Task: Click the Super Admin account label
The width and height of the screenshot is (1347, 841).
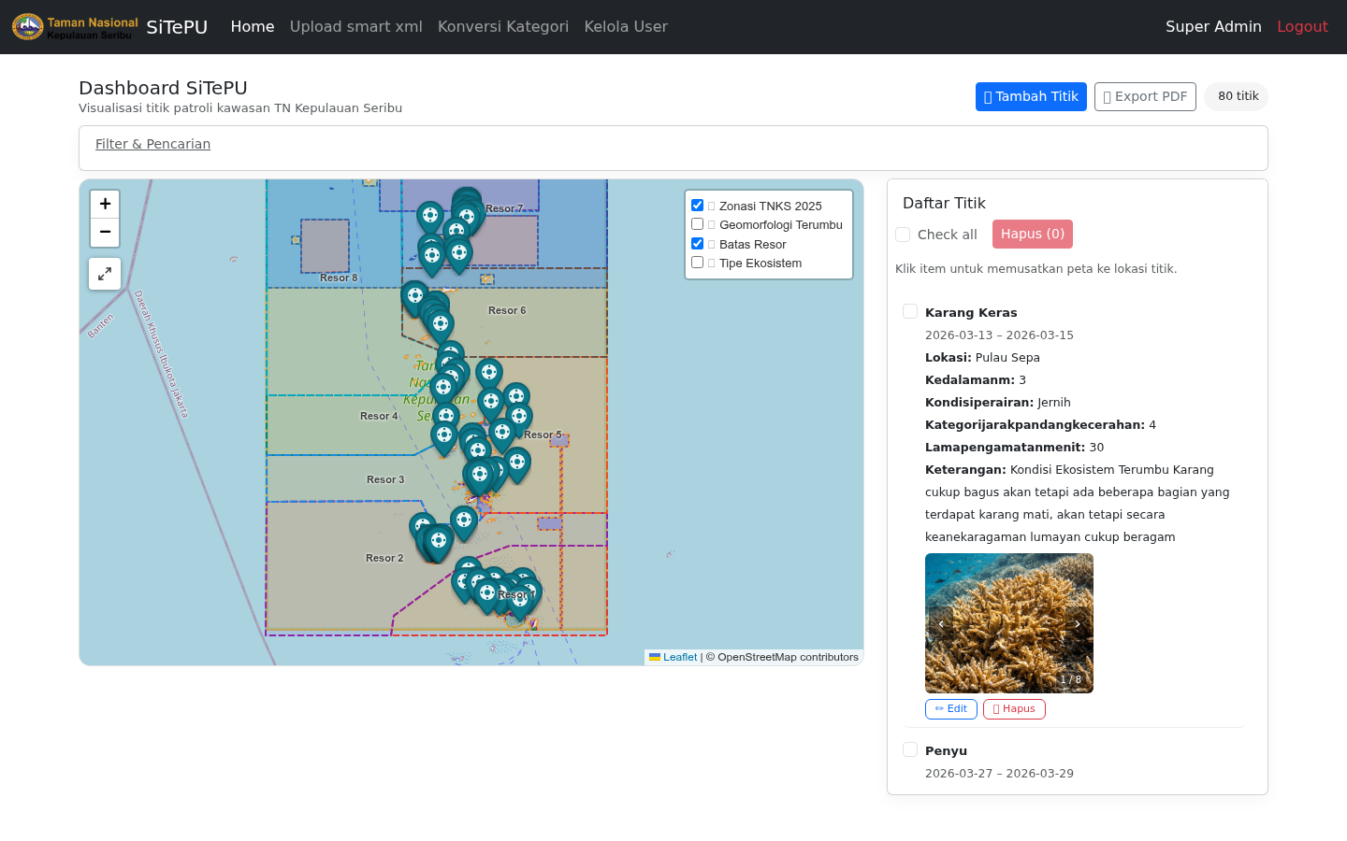Action: click(x=1213, y=27)
